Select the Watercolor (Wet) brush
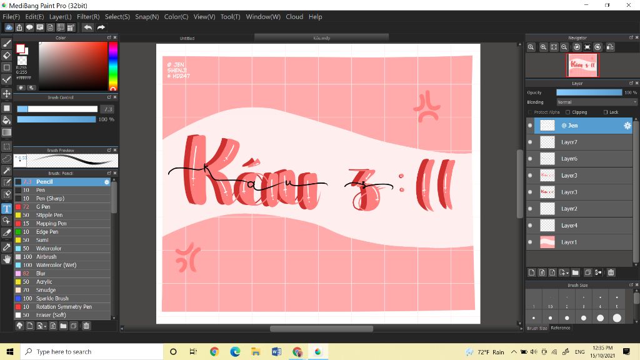This screenshot has height=360, width=640. [x=62, y=265]
